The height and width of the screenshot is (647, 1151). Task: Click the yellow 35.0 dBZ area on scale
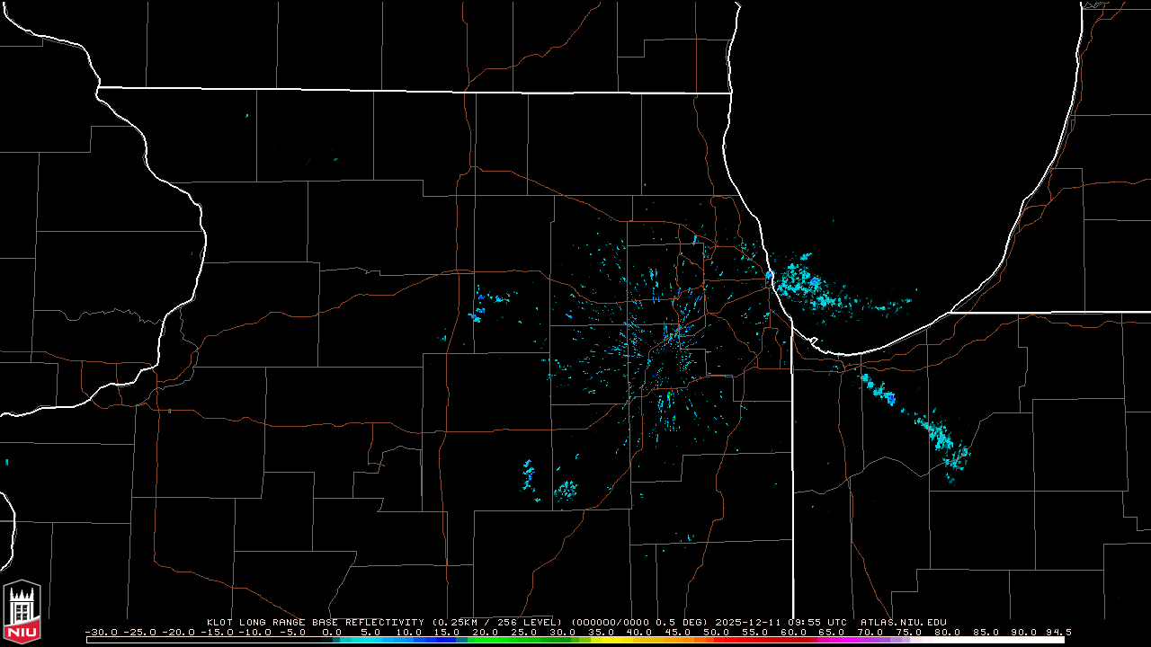tap(601, 639)
